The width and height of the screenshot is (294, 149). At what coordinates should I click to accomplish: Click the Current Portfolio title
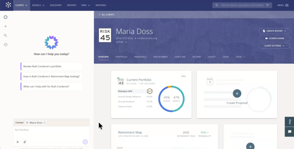[x=139, y=80]
